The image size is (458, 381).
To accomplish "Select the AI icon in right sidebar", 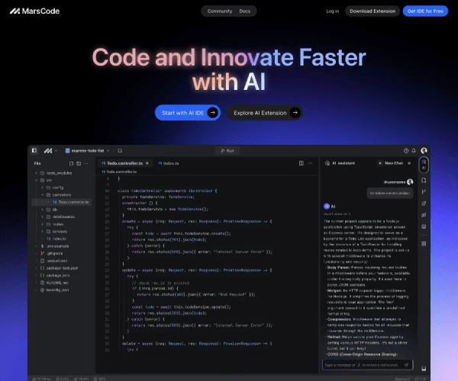I will (x=424, y=164).
